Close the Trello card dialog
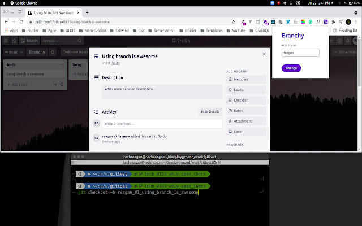This screenshot has height=226, width=362. (264, 54)
